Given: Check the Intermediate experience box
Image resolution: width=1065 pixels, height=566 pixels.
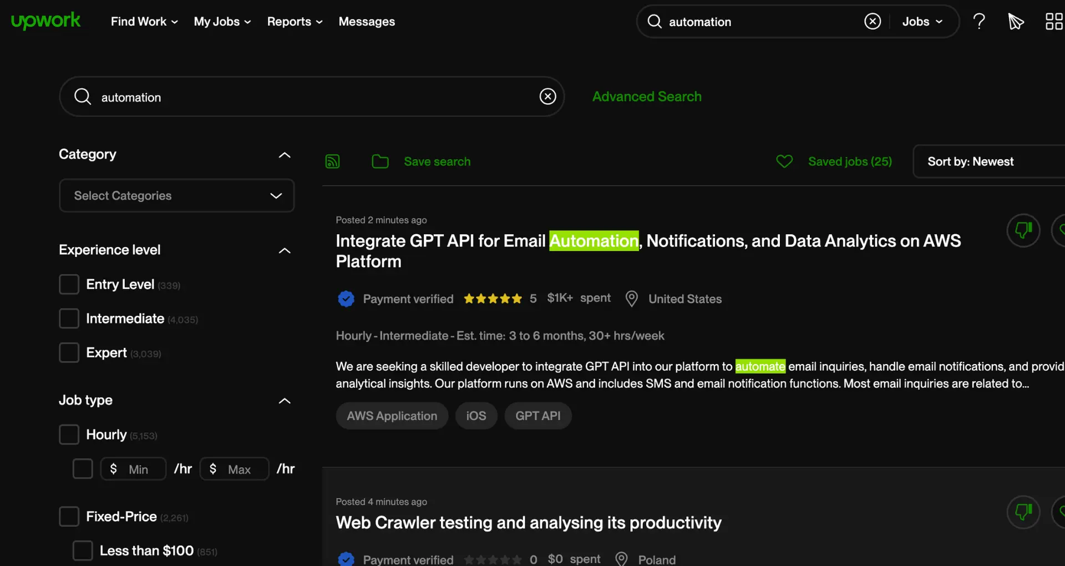Looking at the screenshot, I should coord(69,319).
